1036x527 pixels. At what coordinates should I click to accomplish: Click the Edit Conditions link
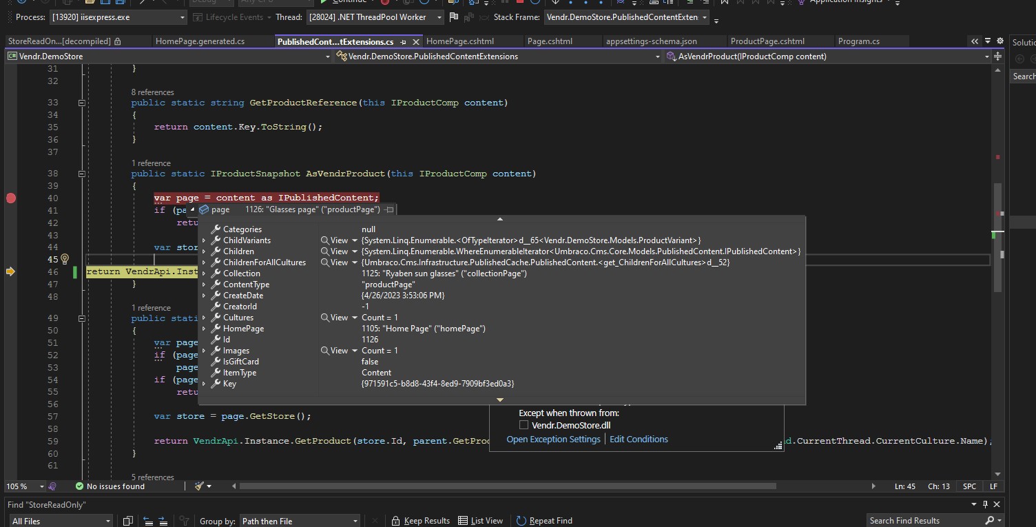pyautogui.click(x=639, y=440)
